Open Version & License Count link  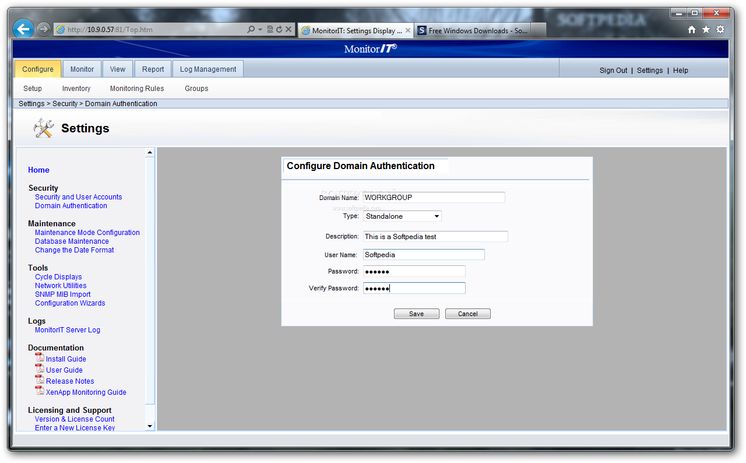click(75, 419)
